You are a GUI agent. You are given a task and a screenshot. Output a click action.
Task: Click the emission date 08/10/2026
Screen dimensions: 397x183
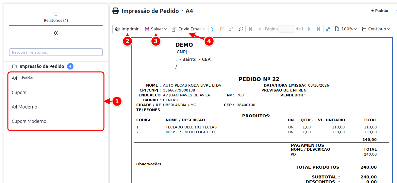(318, 85)
